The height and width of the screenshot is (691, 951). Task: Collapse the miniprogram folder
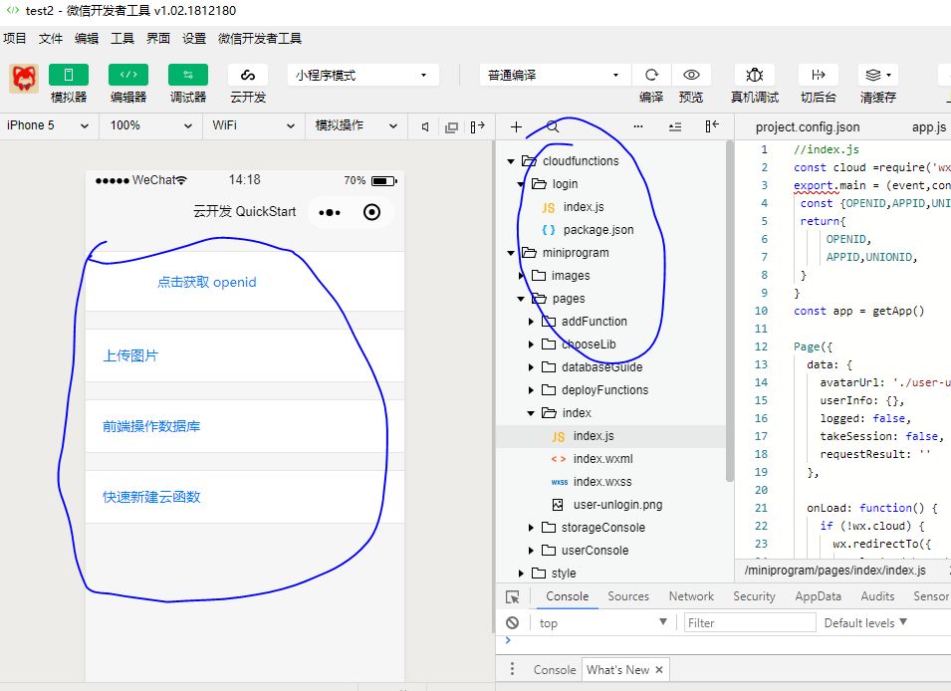[511, 253]
